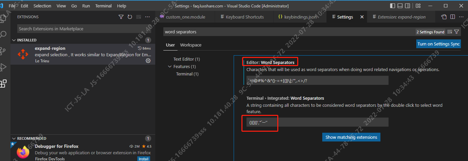
Task: Open Customize Layout icon
Action: click(x=418, y=6)
